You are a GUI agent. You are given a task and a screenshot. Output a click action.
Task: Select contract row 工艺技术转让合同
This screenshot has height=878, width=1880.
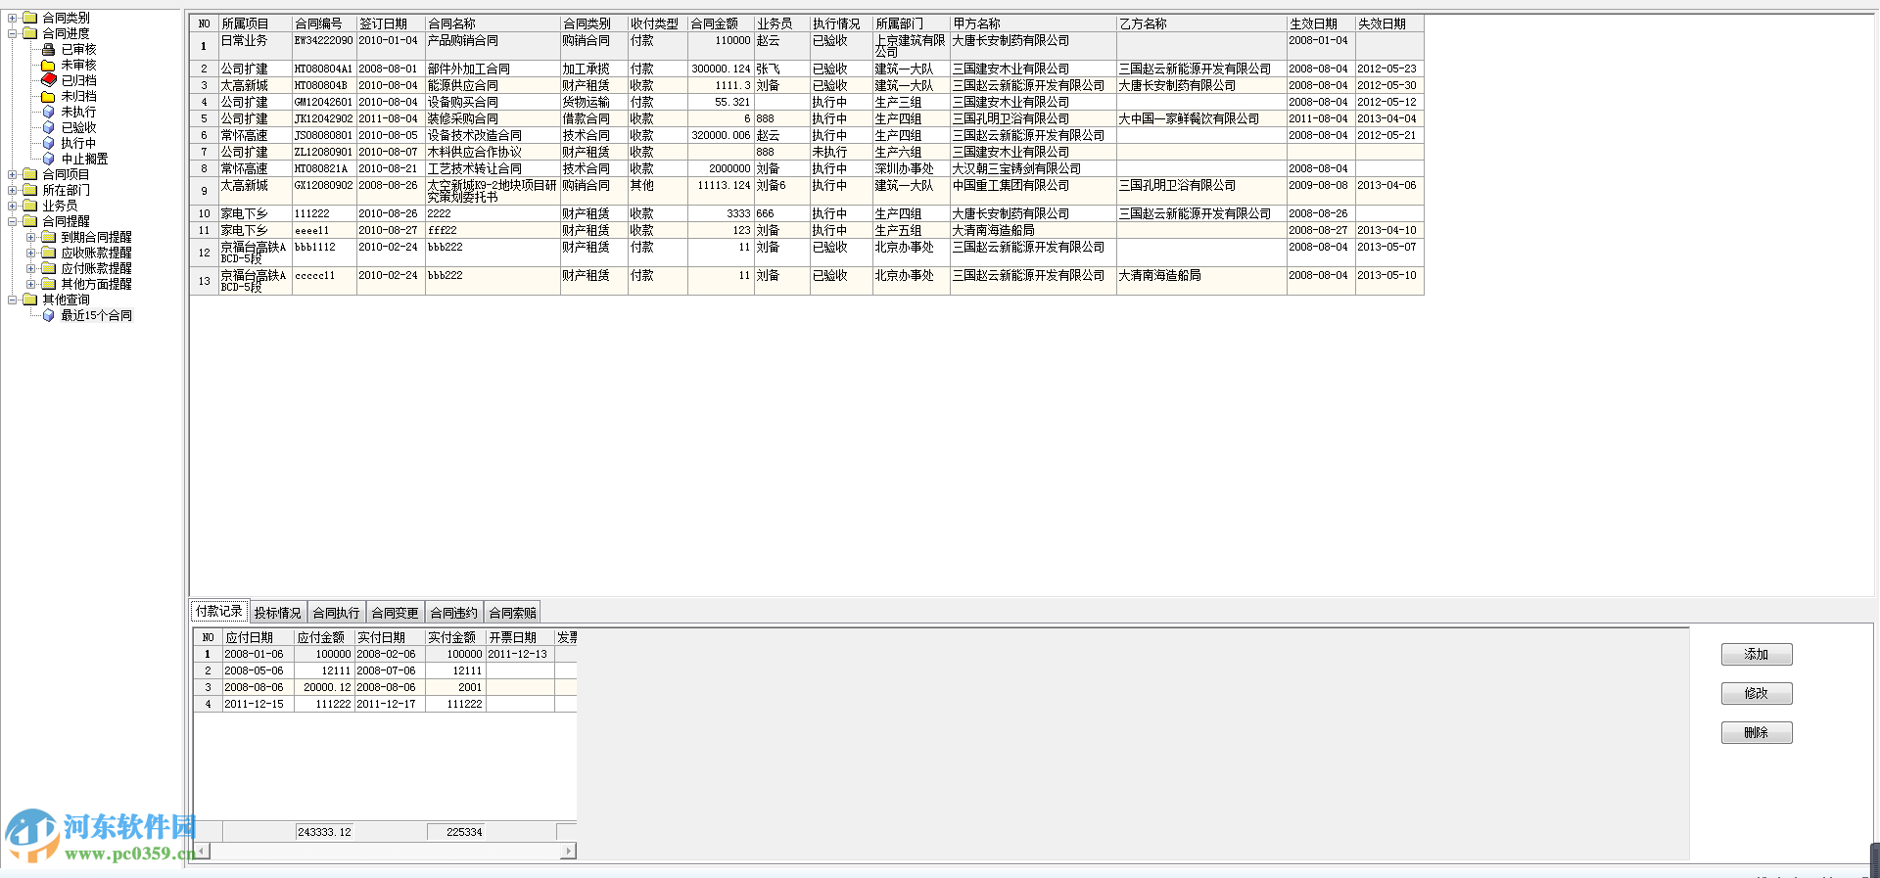tap(807, 168)
